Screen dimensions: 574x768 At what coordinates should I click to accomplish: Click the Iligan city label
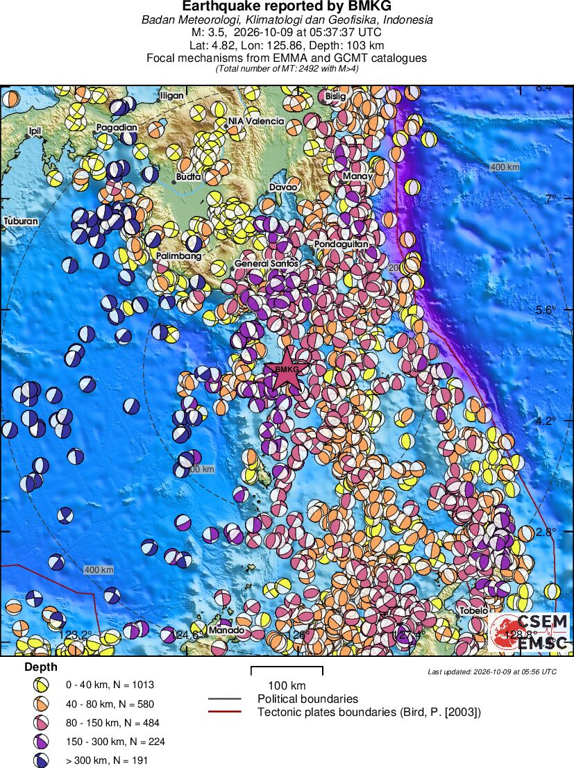(172, 96)
